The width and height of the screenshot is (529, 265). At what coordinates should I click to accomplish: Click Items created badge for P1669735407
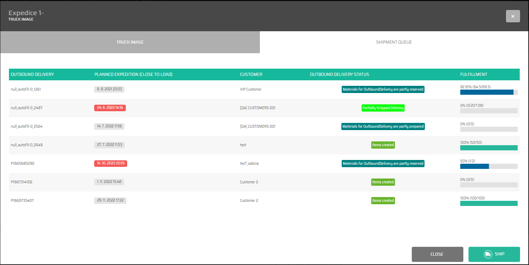(383, 200)
